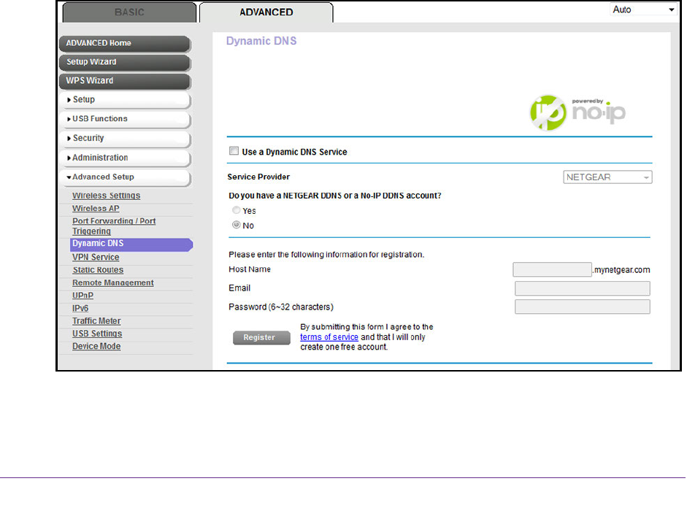Screen dimensions: 687x527
Task: Click the No-IP logo
Action: [x=577, y=112]
